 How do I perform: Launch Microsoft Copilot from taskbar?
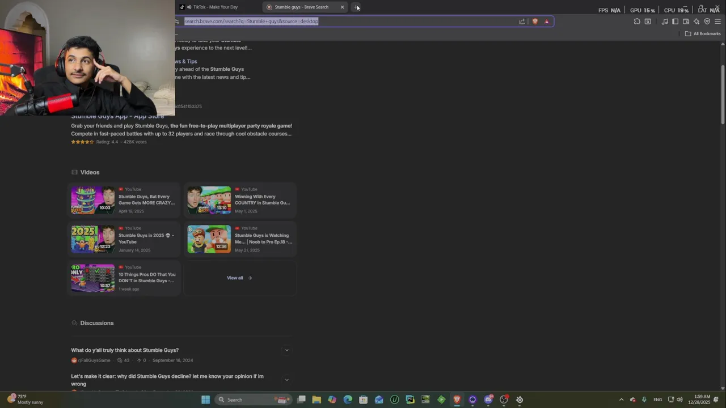tap(332, 399)
